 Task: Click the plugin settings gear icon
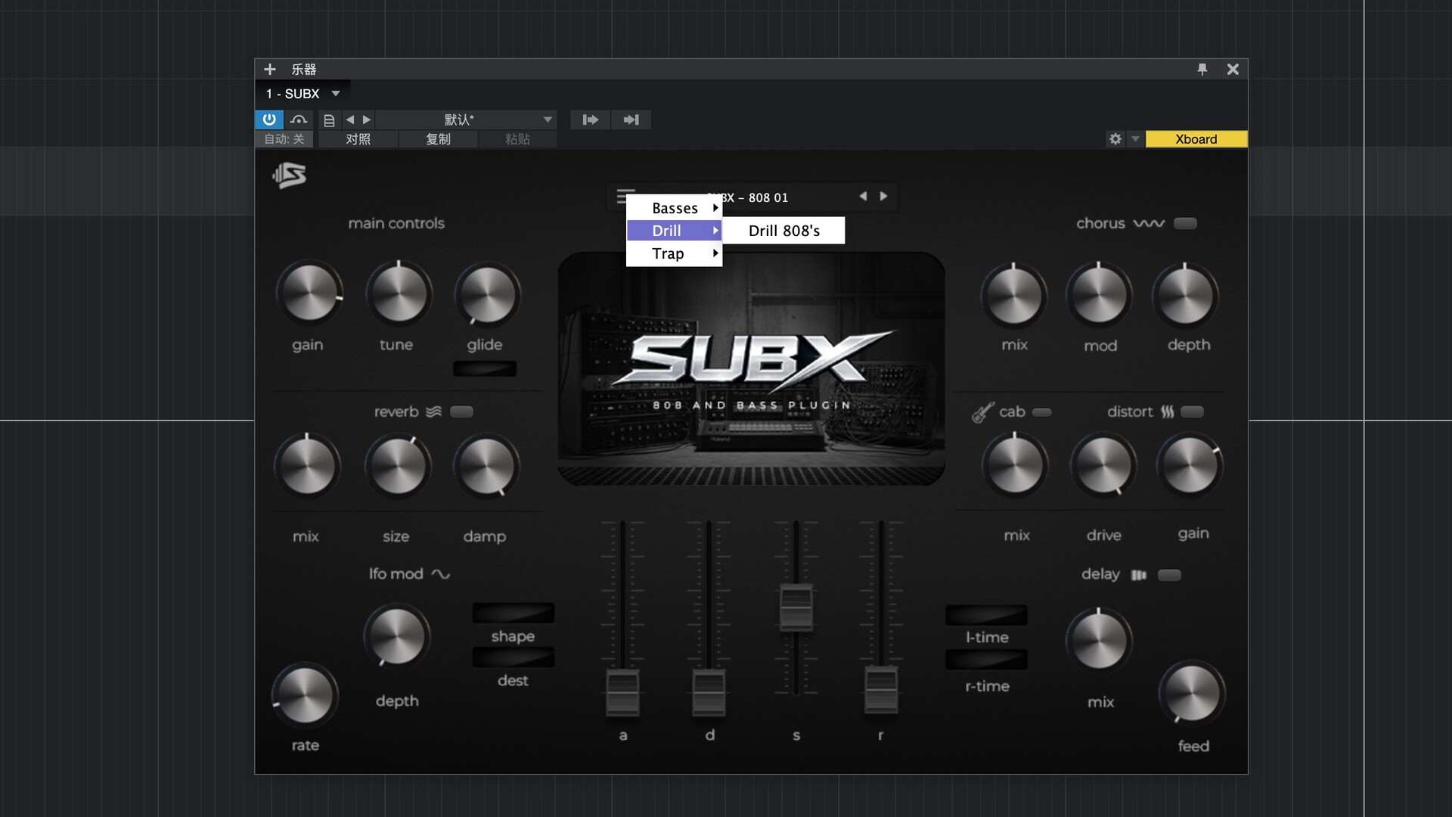point(1115,139)
